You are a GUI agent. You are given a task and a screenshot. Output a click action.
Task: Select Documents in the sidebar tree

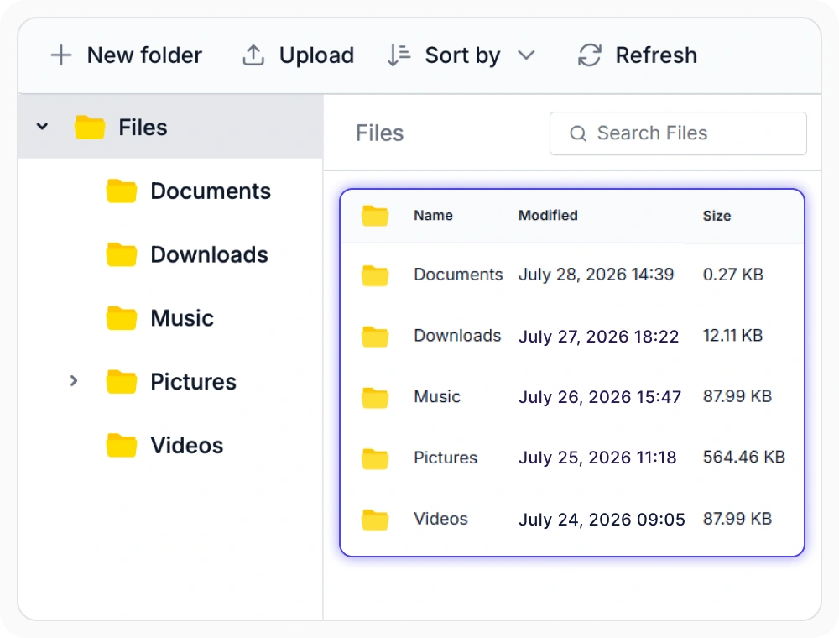pos(211,191)
